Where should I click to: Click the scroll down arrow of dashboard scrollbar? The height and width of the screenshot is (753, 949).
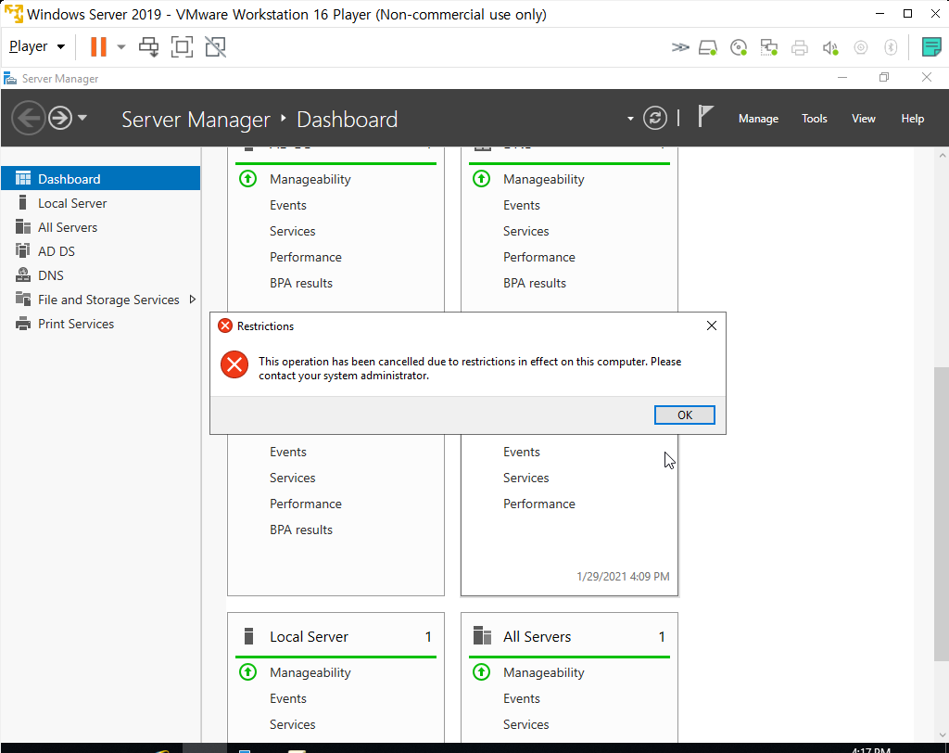point(942,735)
